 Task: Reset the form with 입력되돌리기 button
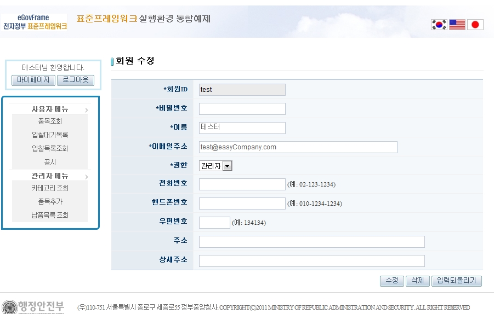click(x=456, y=281)
